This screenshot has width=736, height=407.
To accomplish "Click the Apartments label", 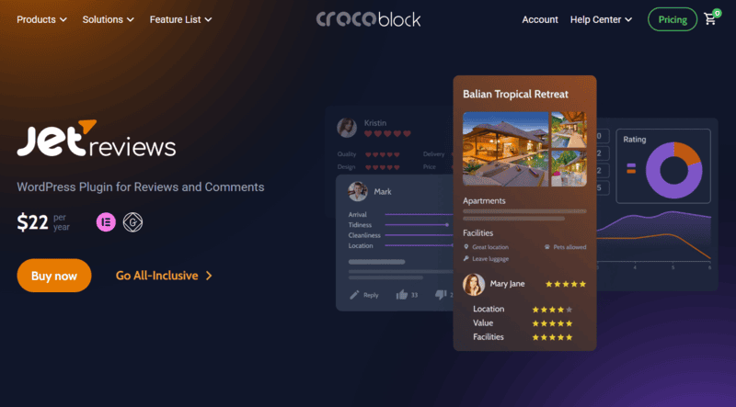I will pyautogui.click(x=484, y=200).
